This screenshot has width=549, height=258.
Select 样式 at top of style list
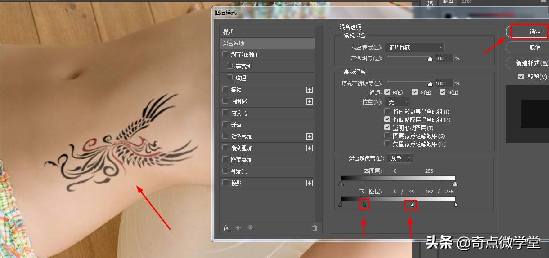pos(267,32)
